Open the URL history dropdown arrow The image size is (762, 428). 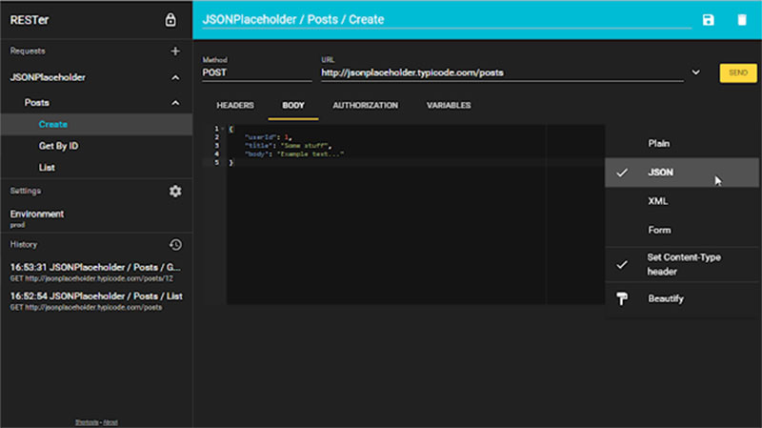696,72
